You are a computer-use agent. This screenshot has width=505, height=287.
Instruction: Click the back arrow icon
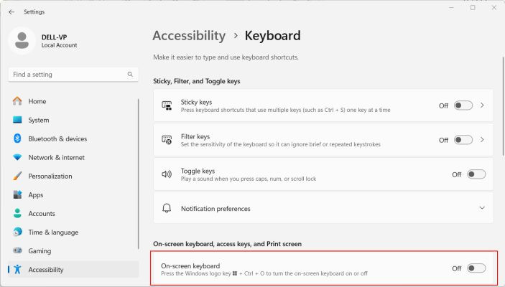click(x=11, y=12)
